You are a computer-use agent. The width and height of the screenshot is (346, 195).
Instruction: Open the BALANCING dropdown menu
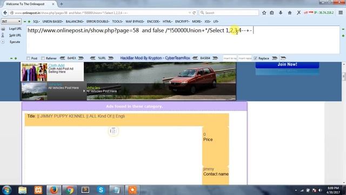75,22
